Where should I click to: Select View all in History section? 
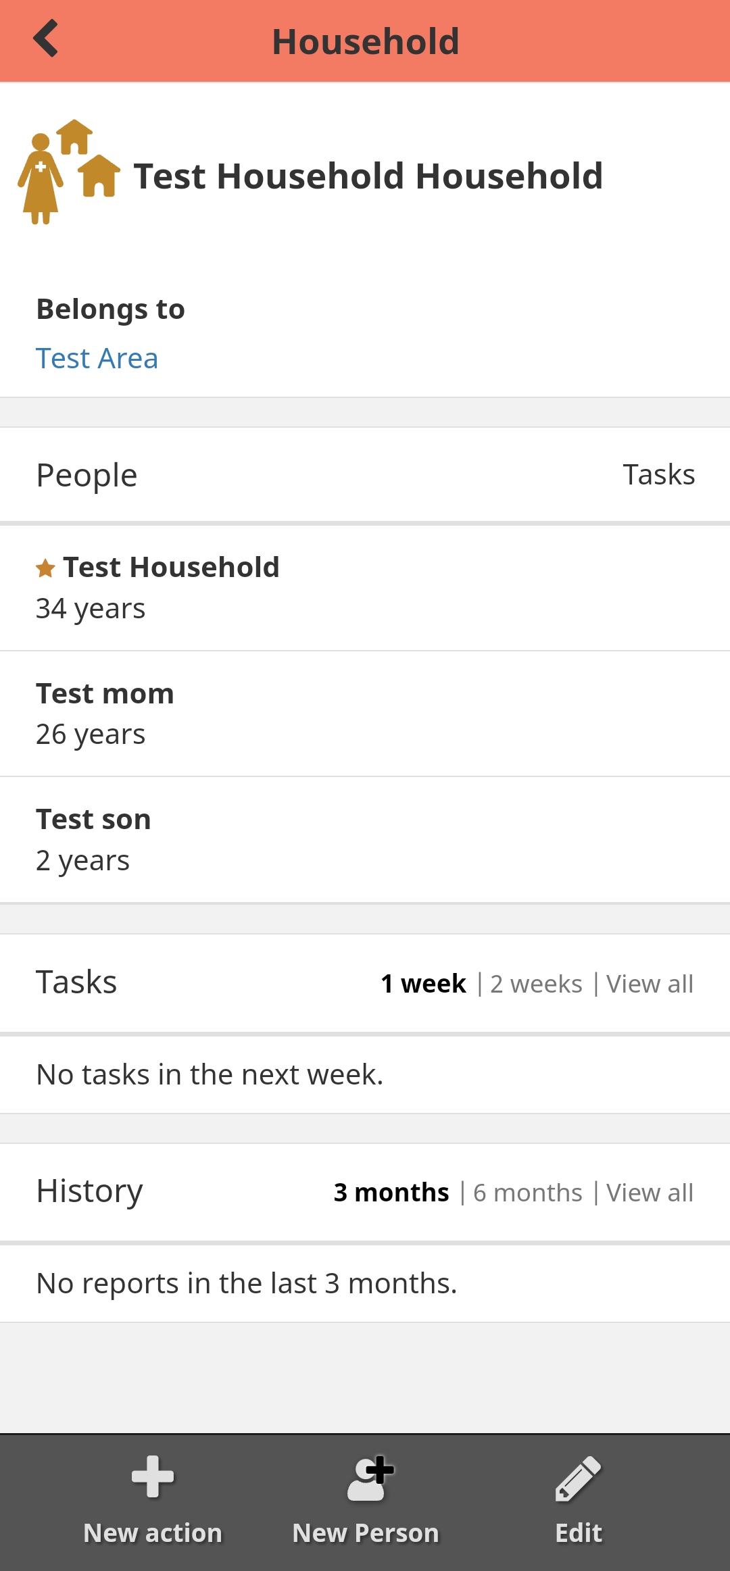click(650, 1193)
